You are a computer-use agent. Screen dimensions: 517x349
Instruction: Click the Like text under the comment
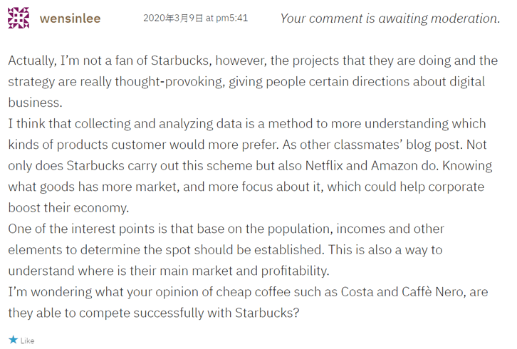click(27, 340)
